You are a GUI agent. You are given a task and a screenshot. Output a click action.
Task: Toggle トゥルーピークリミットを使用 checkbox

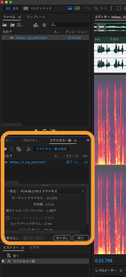pyautogui.click(x=8, y=218)
